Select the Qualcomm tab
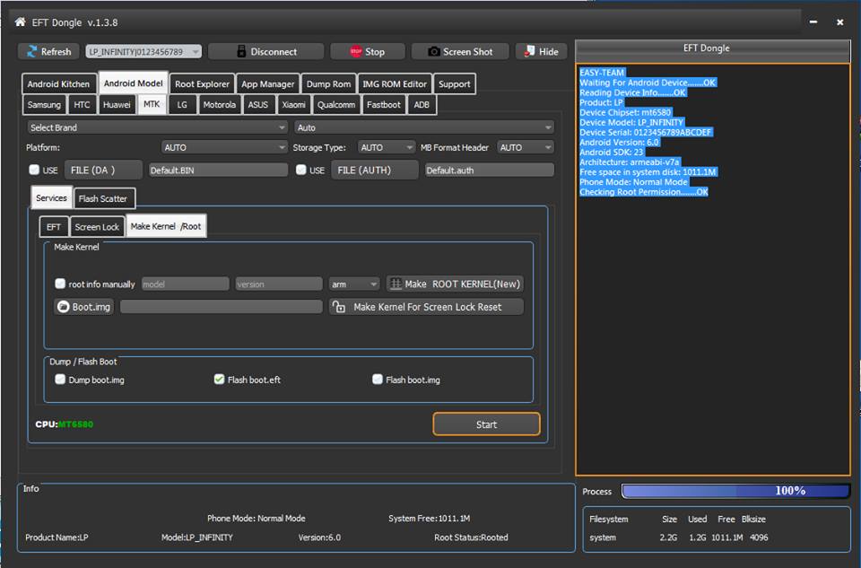Screen dimensions: 861x568 point(336,104)
